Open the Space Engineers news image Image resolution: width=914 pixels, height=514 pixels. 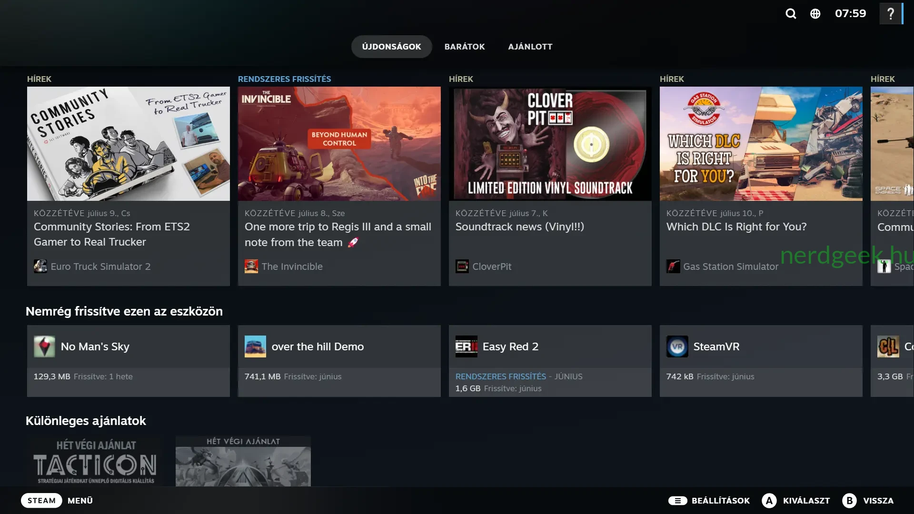click(x=892, y=144)
